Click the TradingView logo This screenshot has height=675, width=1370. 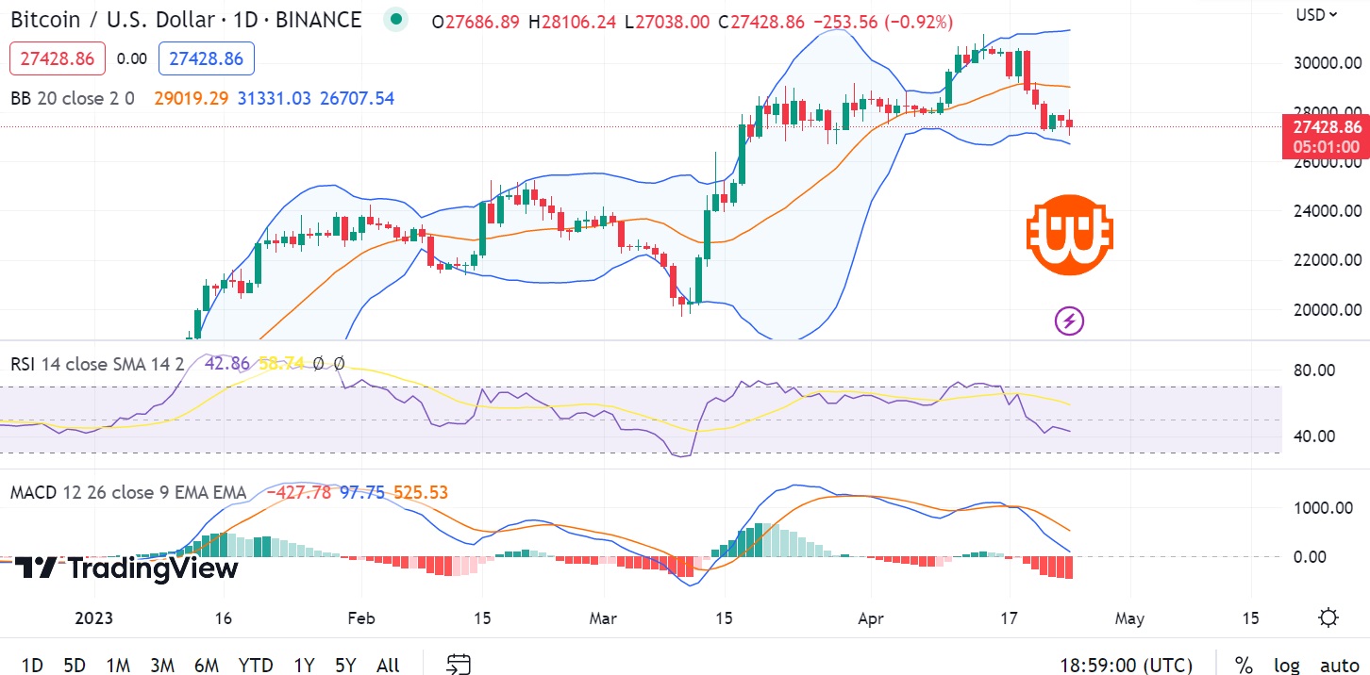126,568
